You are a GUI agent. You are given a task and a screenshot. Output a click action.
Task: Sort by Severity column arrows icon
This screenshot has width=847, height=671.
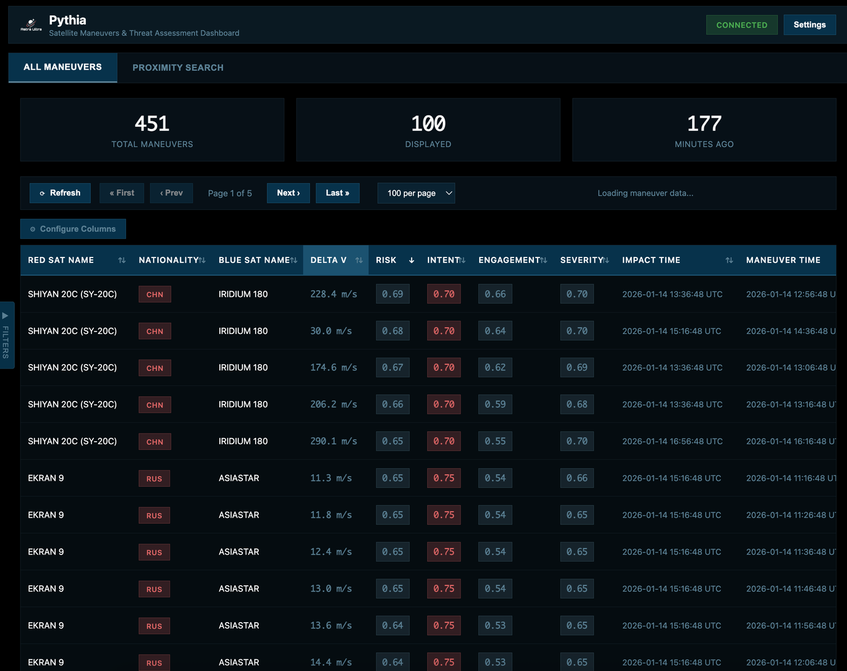pyautogui.click(x=606, y=260)
